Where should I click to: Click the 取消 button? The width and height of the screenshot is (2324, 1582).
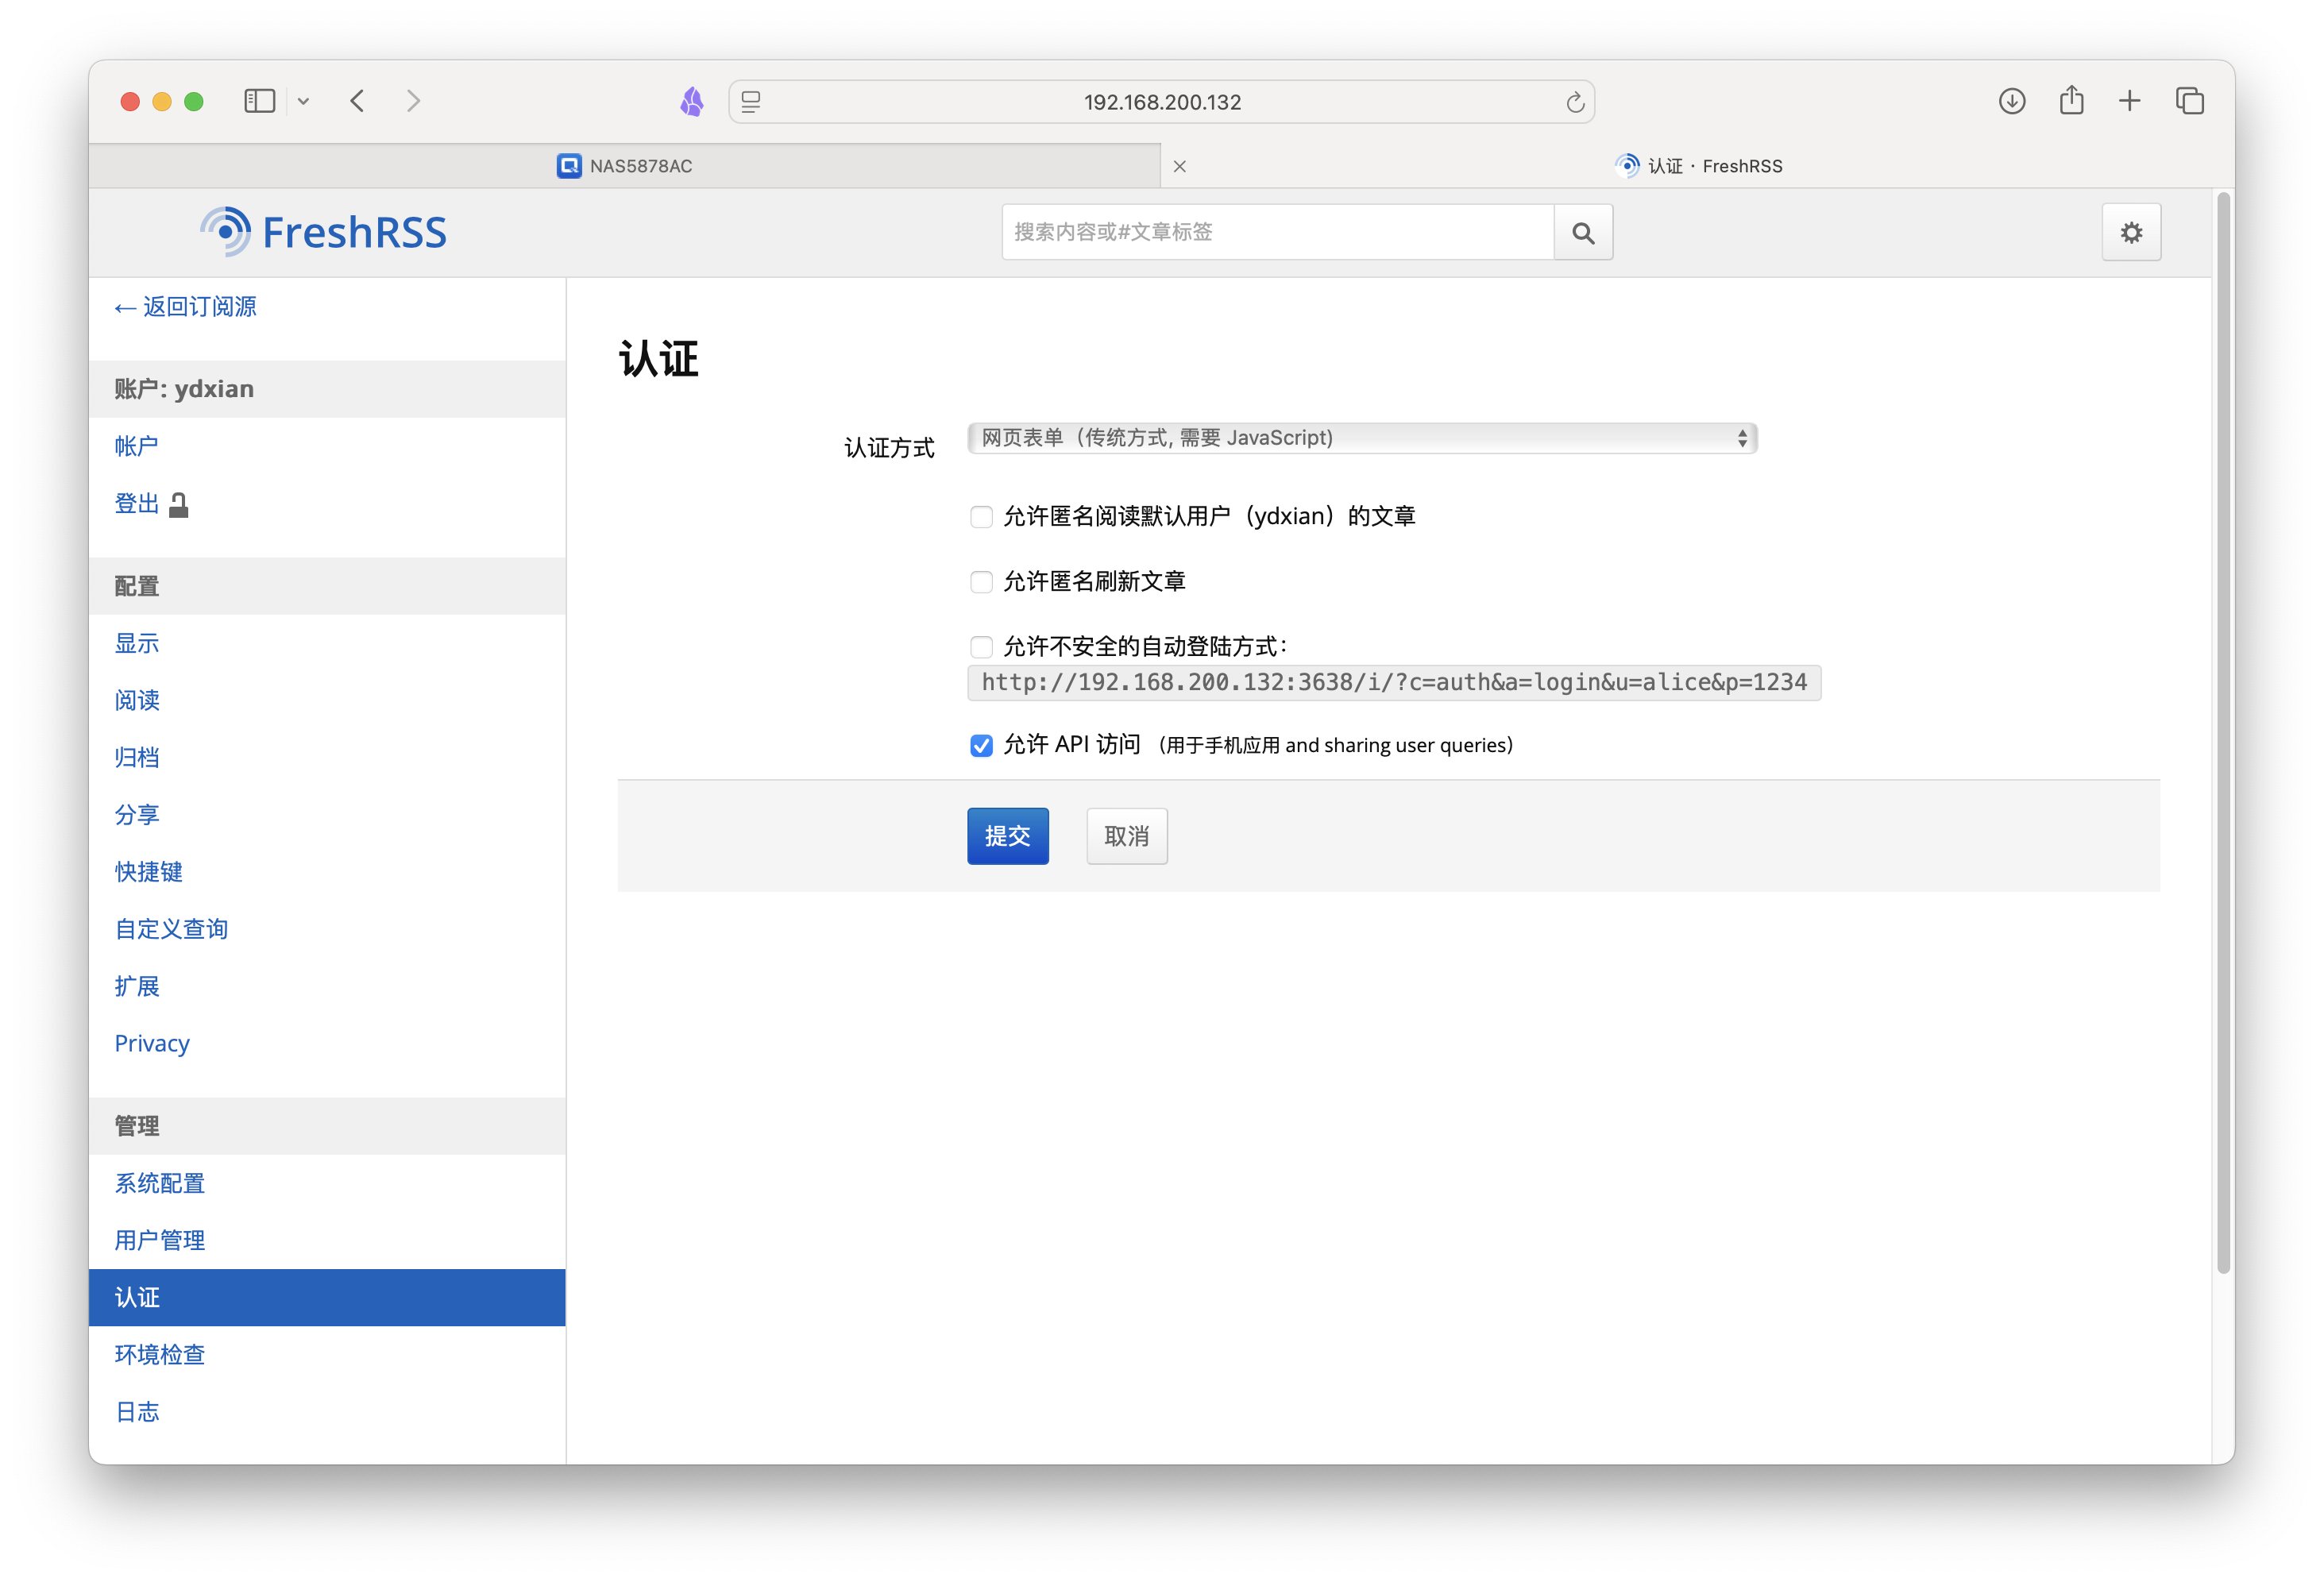pyautogui.click(x=1127, y=836)
